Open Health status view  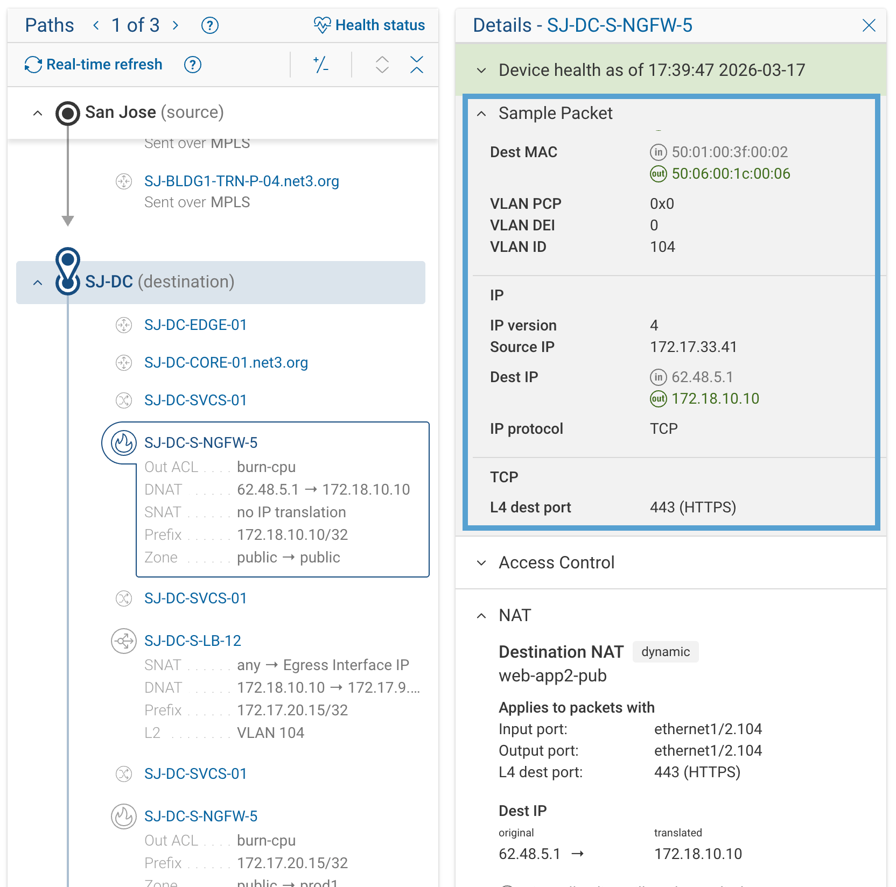369,25
